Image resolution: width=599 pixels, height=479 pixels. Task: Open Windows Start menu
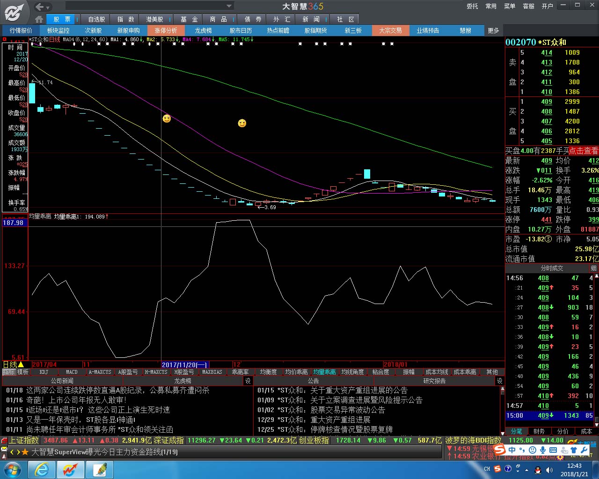(13, 469)
